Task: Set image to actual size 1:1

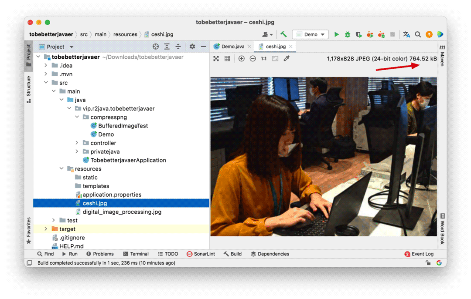Action: pos(264,58)
